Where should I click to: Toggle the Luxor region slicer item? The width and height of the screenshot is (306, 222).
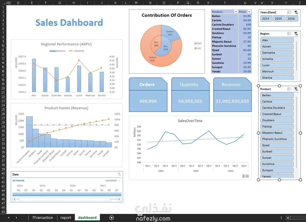[277, 65]
